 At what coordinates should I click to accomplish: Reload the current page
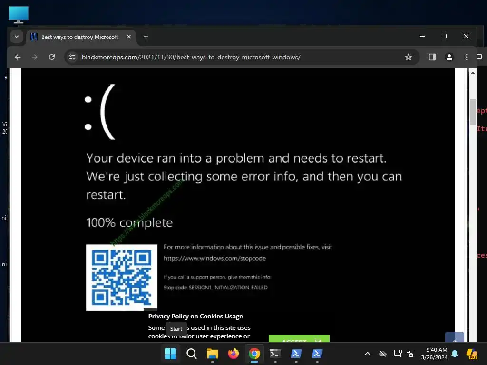tap(52, 57)
